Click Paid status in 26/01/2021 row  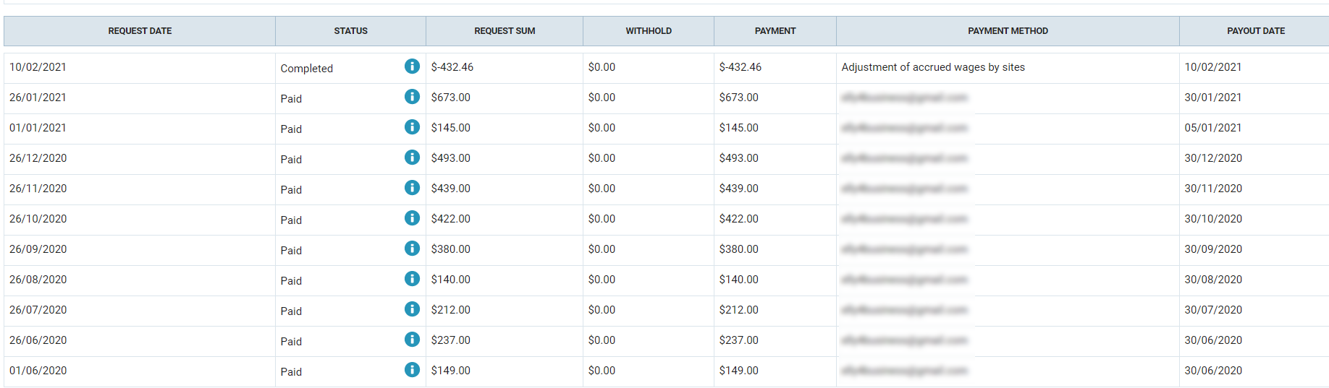coord(291,99)
